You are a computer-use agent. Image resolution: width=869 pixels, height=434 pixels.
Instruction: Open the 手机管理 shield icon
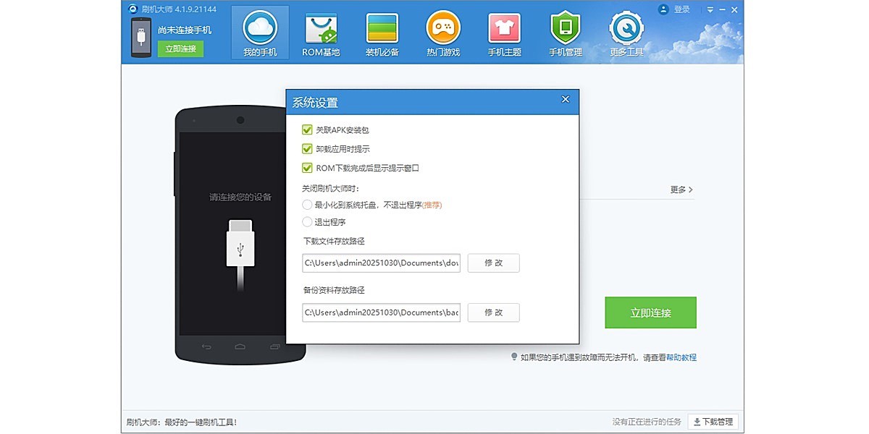(565, 29)
